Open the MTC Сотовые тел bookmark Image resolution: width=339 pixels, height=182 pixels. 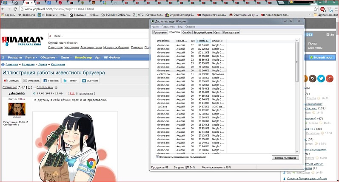click(148, 15)
